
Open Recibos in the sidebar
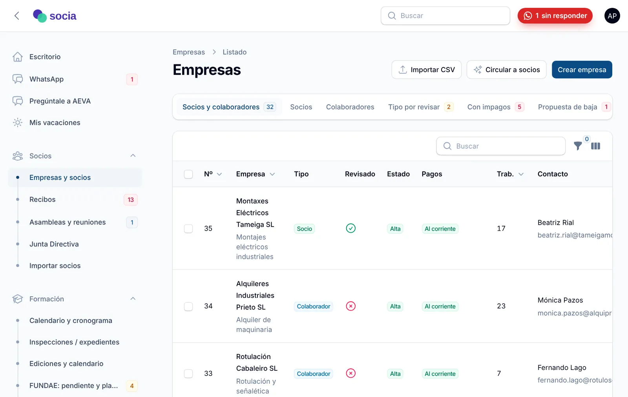(75, 200)
